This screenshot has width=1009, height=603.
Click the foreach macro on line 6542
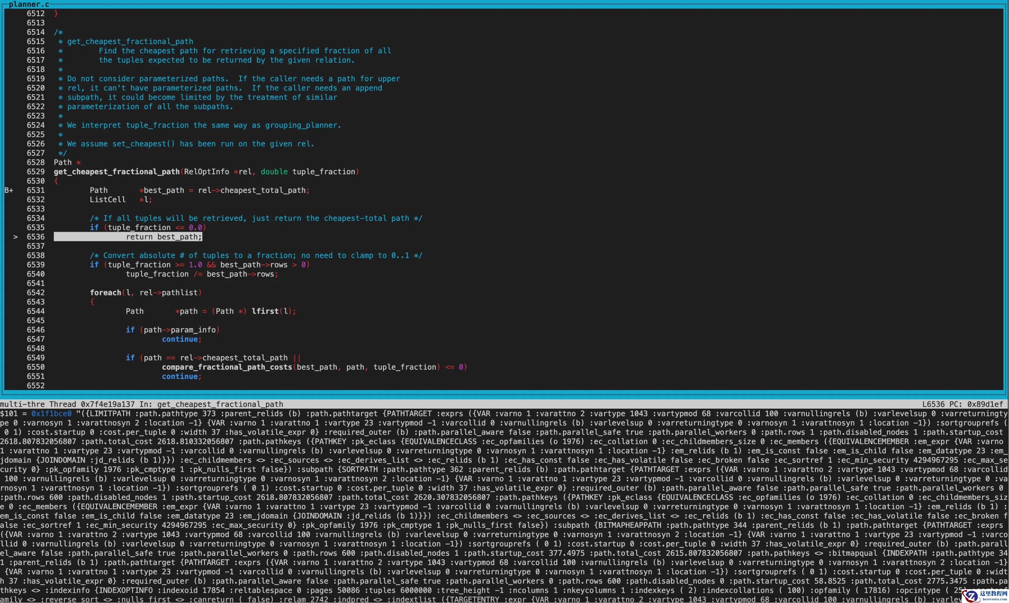[105, 292]
